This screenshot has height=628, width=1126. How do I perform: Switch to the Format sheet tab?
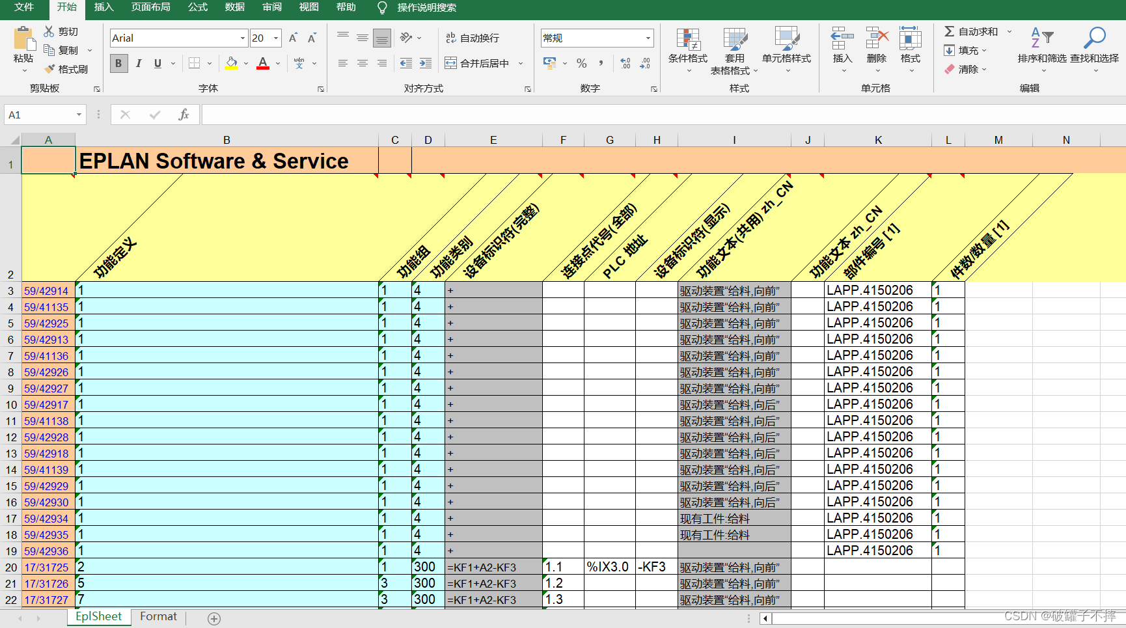[158, 616]
